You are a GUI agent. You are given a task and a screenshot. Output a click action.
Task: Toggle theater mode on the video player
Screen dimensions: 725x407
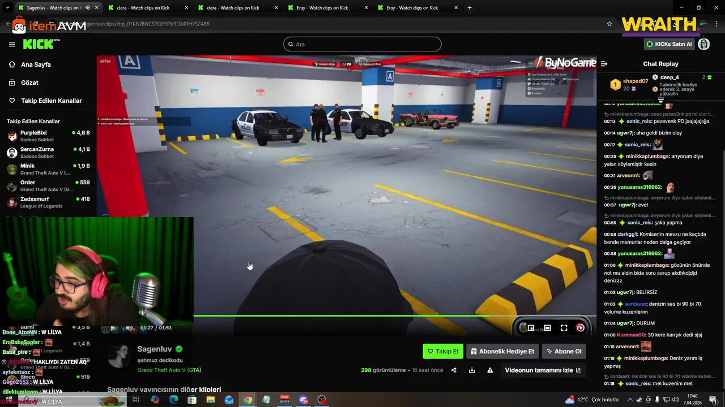547,328
